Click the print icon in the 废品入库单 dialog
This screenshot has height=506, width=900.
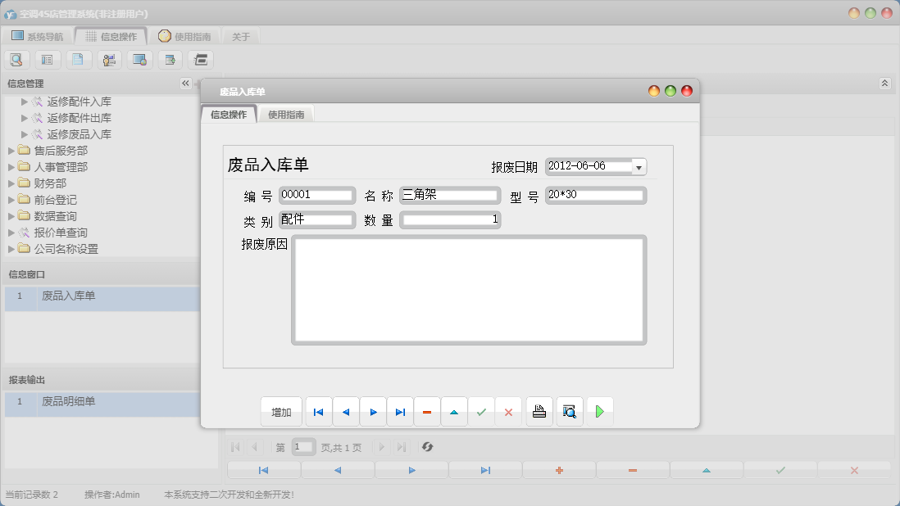[x=539, y=412]
